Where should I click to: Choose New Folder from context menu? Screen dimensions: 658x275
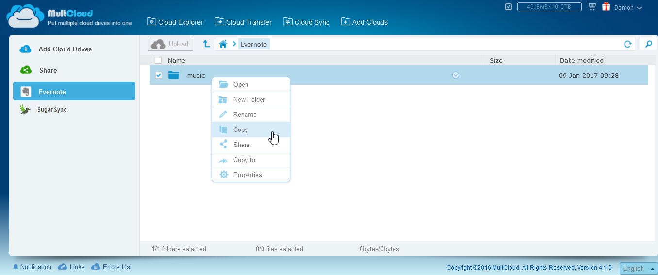(251, 99)
